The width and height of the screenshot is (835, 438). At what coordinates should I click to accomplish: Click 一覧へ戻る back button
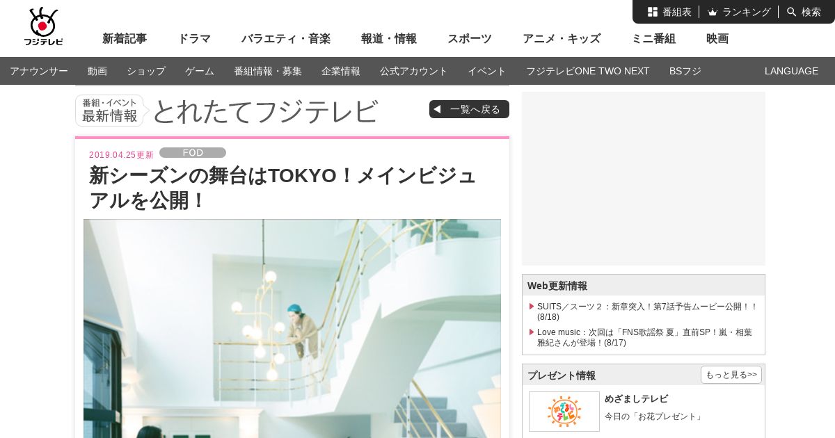469,109
